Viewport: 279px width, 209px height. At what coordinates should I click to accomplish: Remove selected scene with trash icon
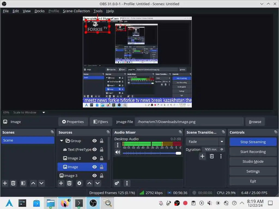pyautogui.click(x=13, y=183)
